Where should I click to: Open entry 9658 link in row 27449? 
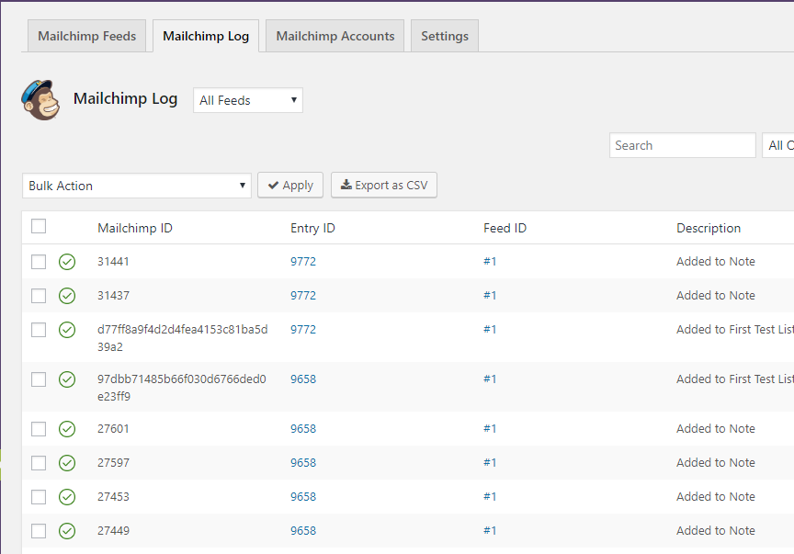point(303,531)
